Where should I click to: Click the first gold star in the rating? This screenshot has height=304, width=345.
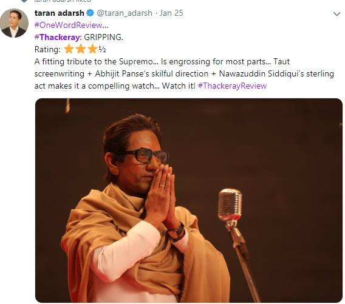click(x=69, y=49)
